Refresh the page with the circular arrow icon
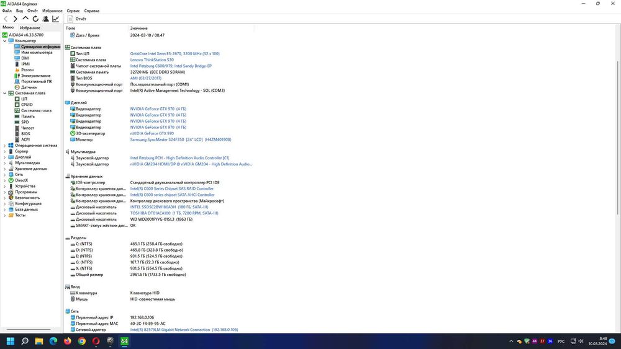621x349 pixels. tap(35, 19)
